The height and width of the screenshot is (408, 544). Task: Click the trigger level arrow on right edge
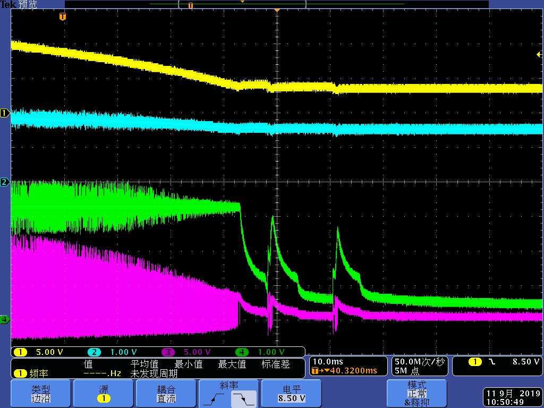tap(539, 55)
